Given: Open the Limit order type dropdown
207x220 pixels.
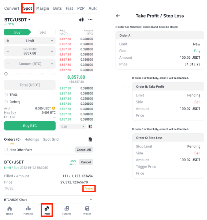Looking at the screenshot, I should tap(30, 41).
